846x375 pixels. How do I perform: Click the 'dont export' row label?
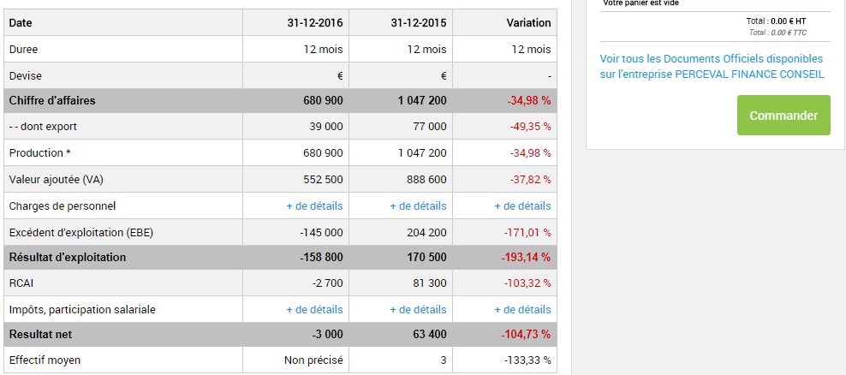pos(43,127)
